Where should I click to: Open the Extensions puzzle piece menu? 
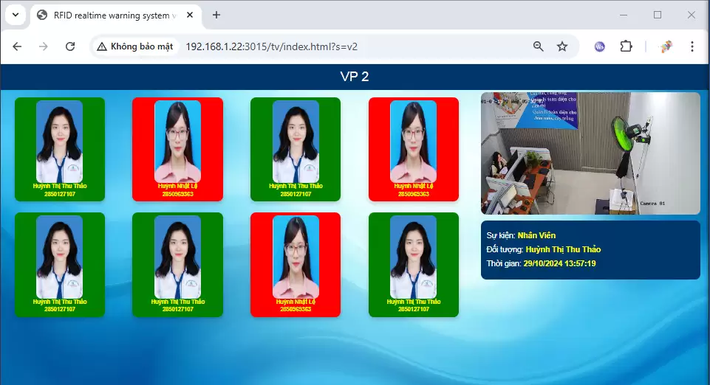coord(626,46)
